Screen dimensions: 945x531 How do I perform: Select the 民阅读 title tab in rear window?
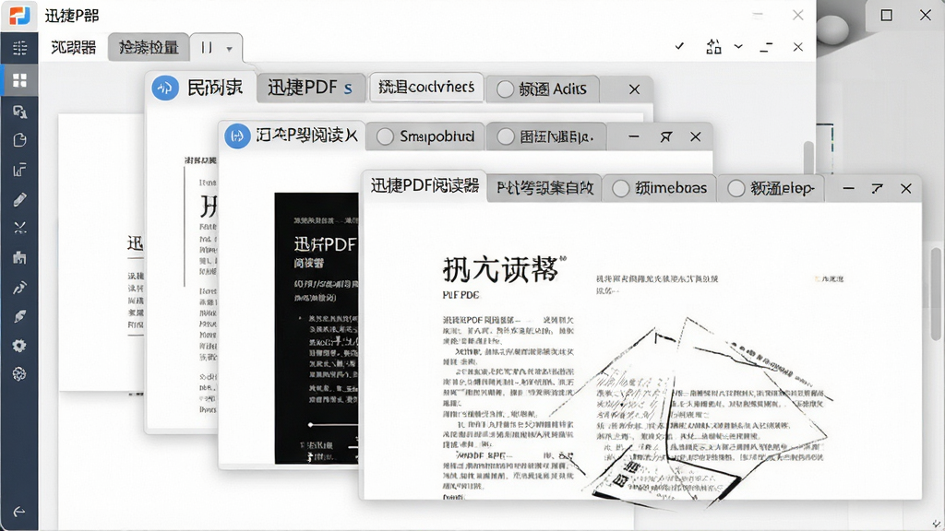(214, 88)
